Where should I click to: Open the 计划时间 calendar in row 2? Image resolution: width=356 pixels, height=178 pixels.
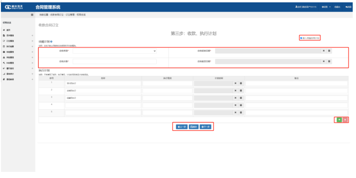[241, 91]
